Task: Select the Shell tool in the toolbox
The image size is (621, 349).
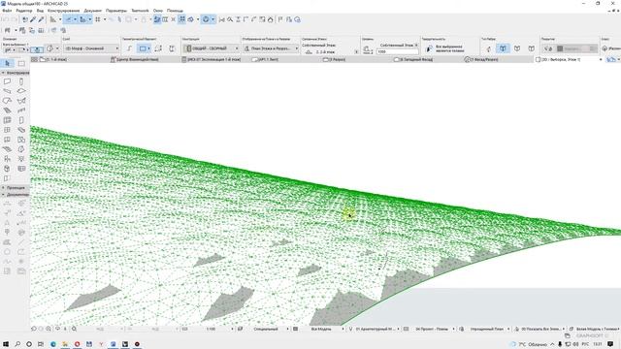Action: (21, 101)
